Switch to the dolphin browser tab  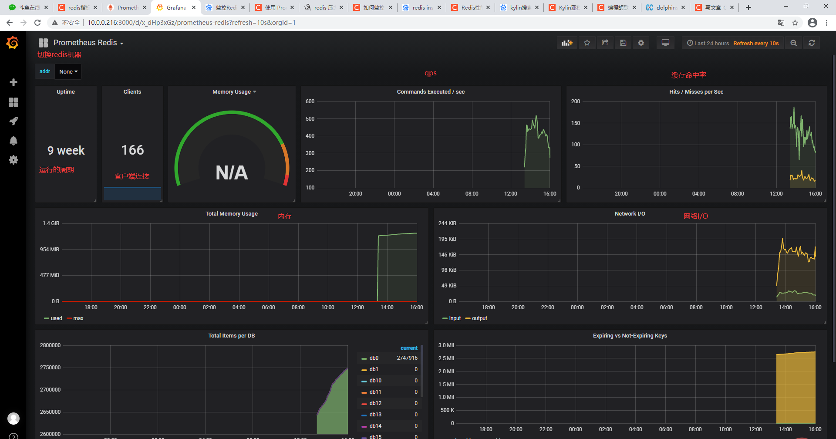[666, 7]
